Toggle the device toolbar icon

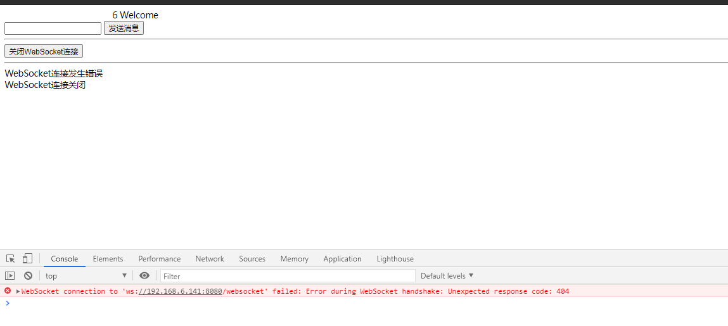(27, 258)
